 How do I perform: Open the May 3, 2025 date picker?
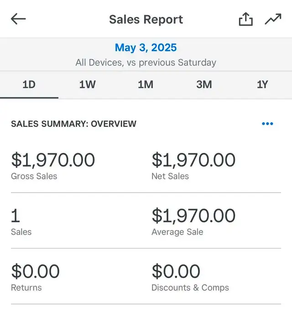(146, 47)
